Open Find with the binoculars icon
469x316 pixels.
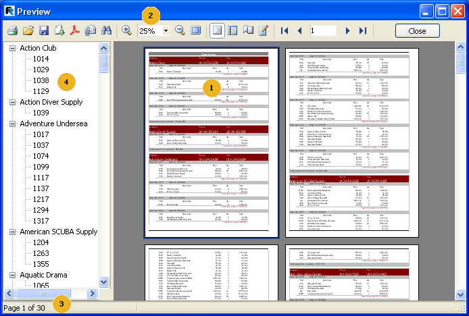106,31
